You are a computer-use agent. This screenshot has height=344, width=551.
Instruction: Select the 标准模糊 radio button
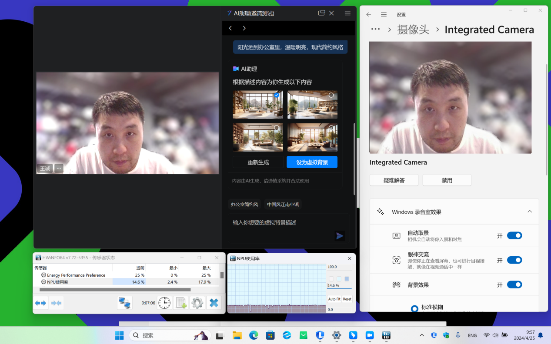(414, 308)
